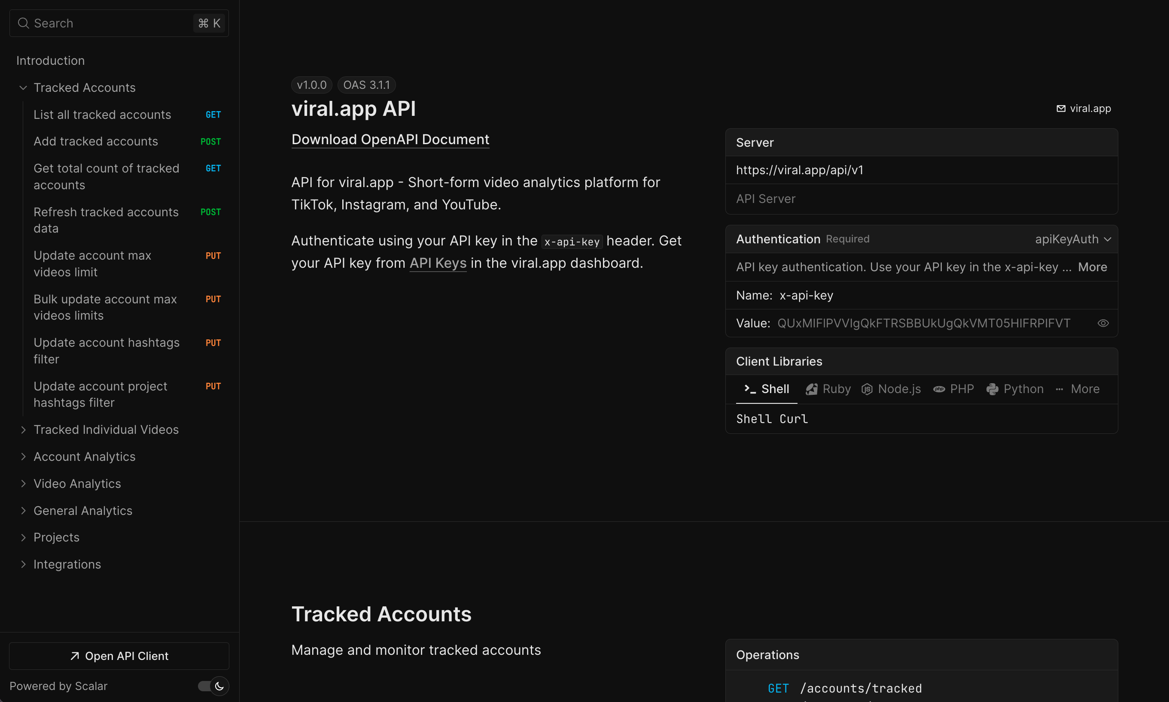Click the search magnifier icon
Viewport: 1169px width, 702px height.
[x=23, y=23]
